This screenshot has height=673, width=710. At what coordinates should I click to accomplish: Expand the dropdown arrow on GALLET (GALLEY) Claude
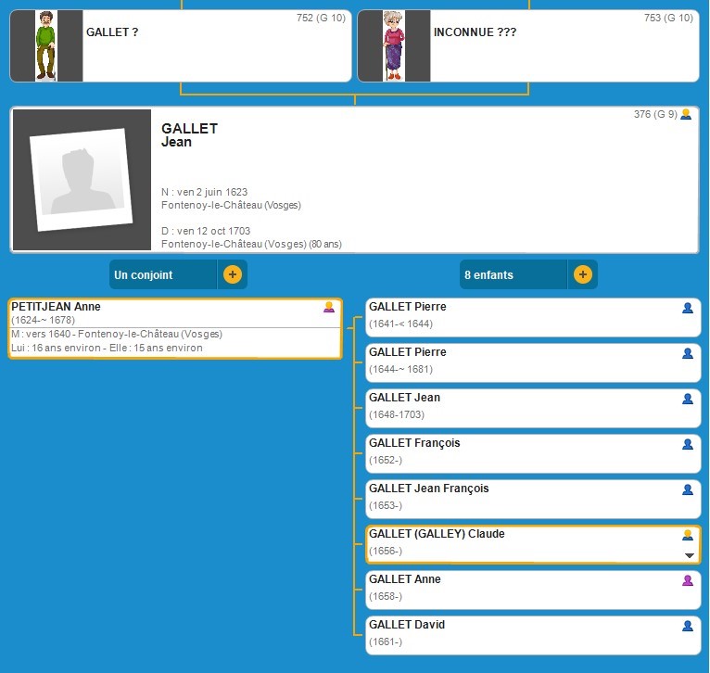pos(689,555)
